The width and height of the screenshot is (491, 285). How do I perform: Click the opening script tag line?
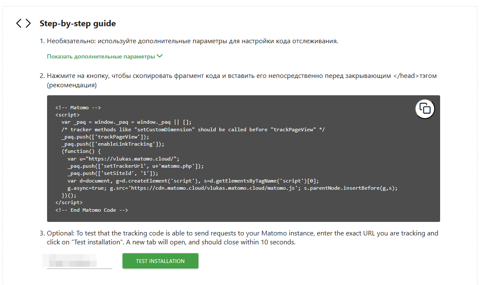[x=67, y=115]
